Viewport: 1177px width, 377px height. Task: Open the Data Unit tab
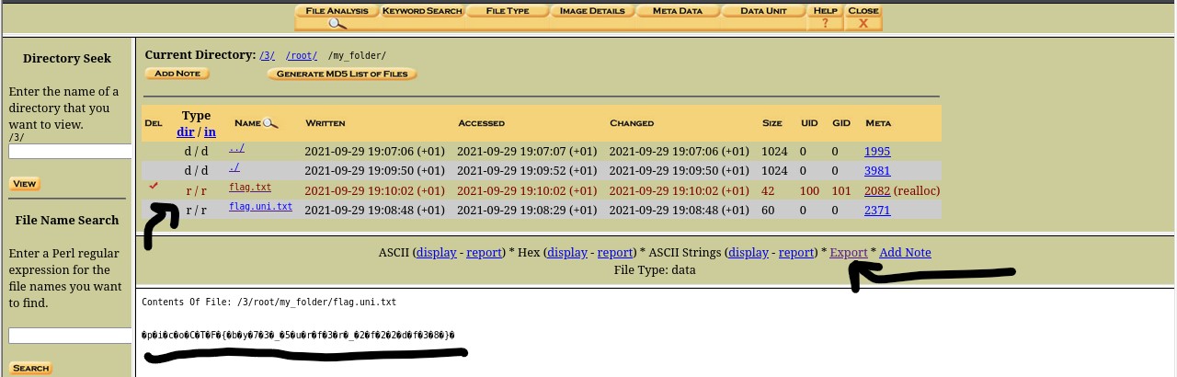[x=763, y=11]
